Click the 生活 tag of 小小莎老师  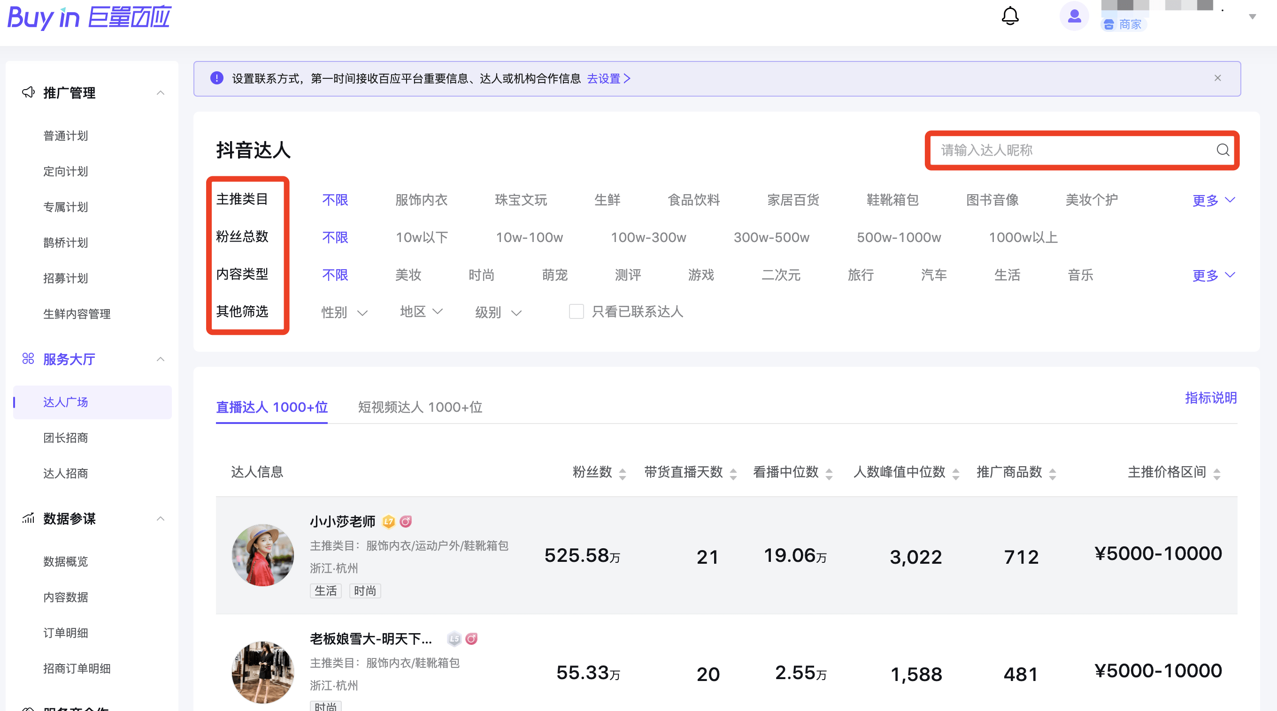point(326,590)
